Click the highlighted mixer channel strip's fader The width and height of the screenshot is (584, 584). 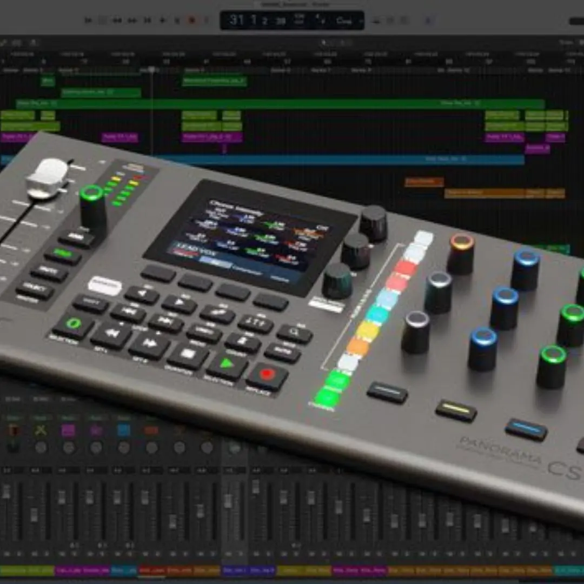point(228,500)
